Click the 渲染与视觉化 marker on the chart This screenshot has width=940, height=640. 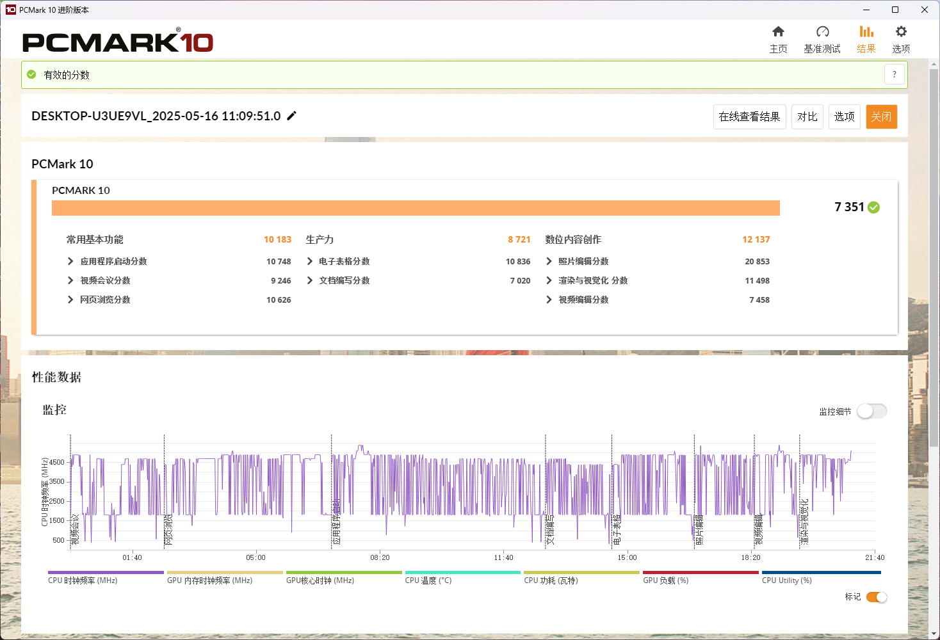(804, 522)
